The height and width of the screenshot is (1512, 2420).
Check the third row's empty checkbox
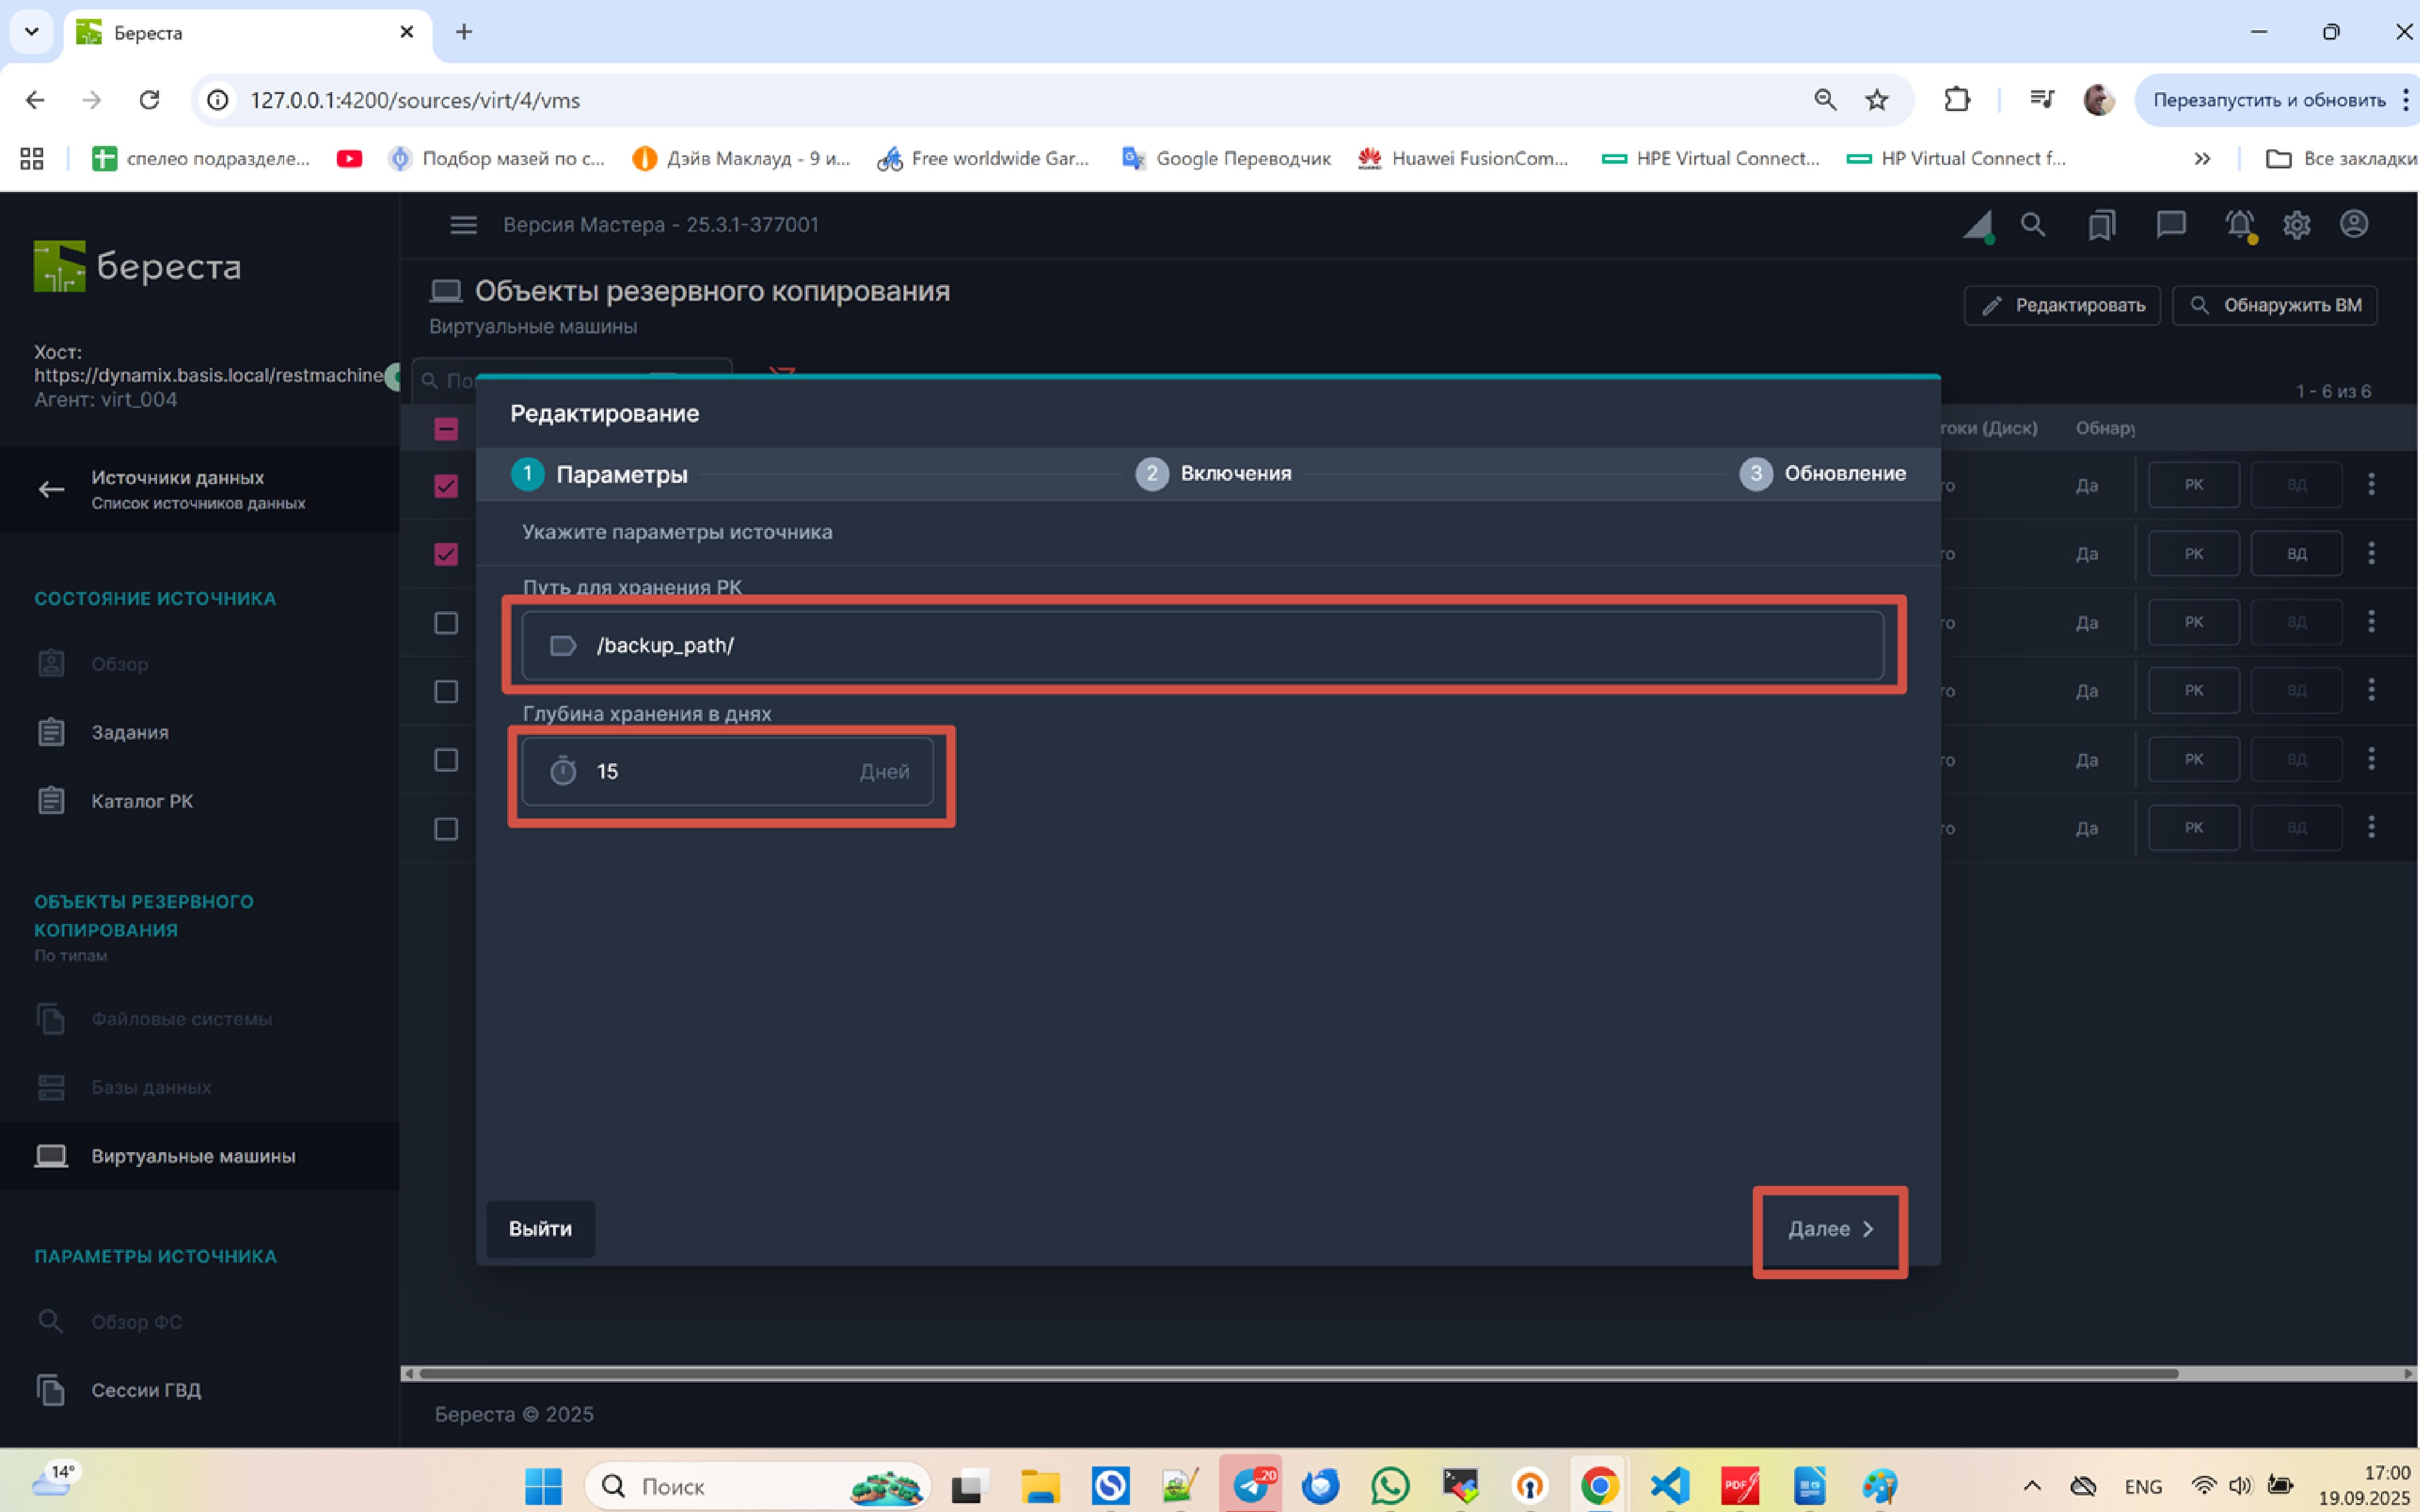446,623
